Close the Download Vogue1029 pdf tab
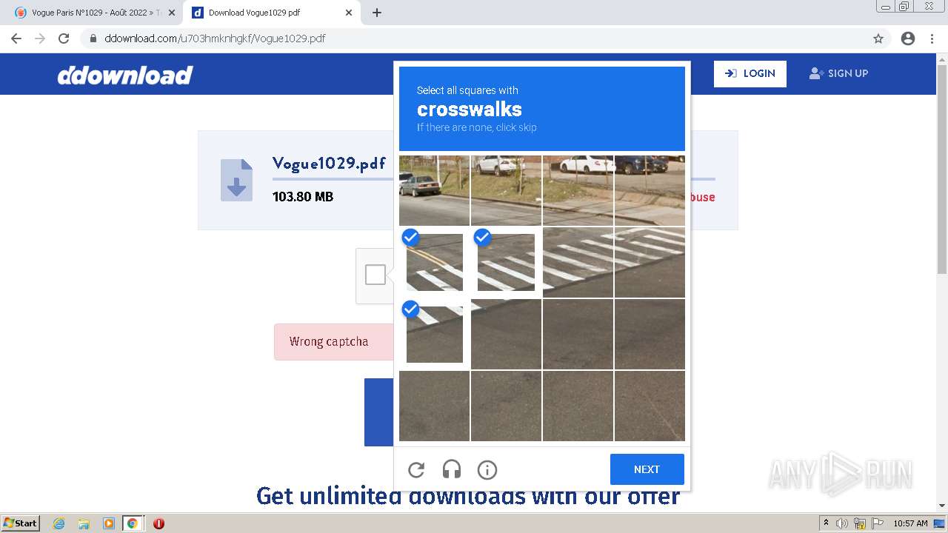Viewport: 948px width, 533px height. pyautogui.click(x=349, y=13)
